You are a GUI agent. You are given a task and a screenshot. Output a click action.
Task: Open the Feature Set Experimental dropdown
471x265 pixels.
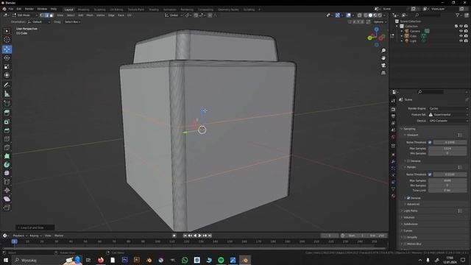point(448,115)
